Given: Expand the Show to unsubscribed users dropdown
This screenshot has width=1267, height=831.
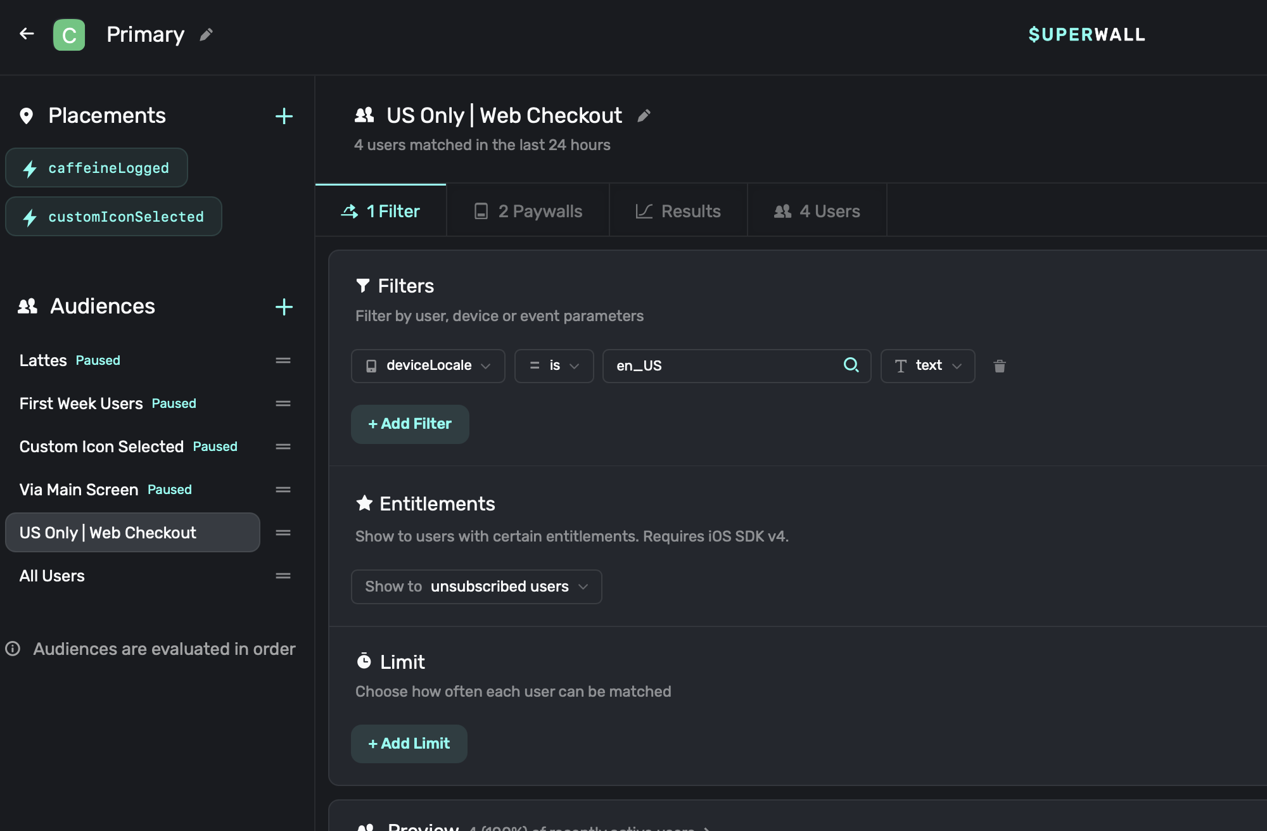Looking at the screenshot, I should 476,587.
